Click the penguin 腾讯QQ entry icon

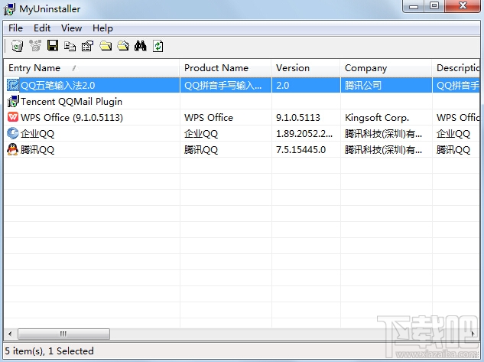tap(13, 149)
